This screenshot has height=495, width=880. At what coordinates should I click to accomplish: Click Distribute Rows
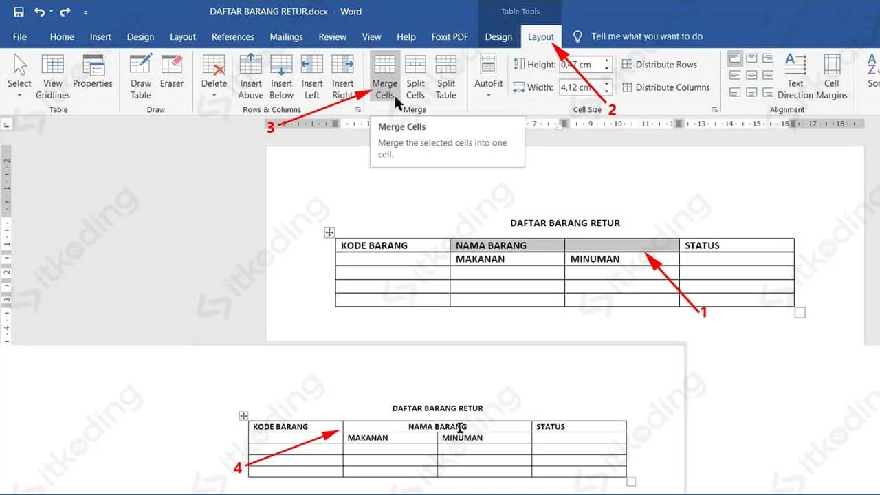click(x=659, y=65)
